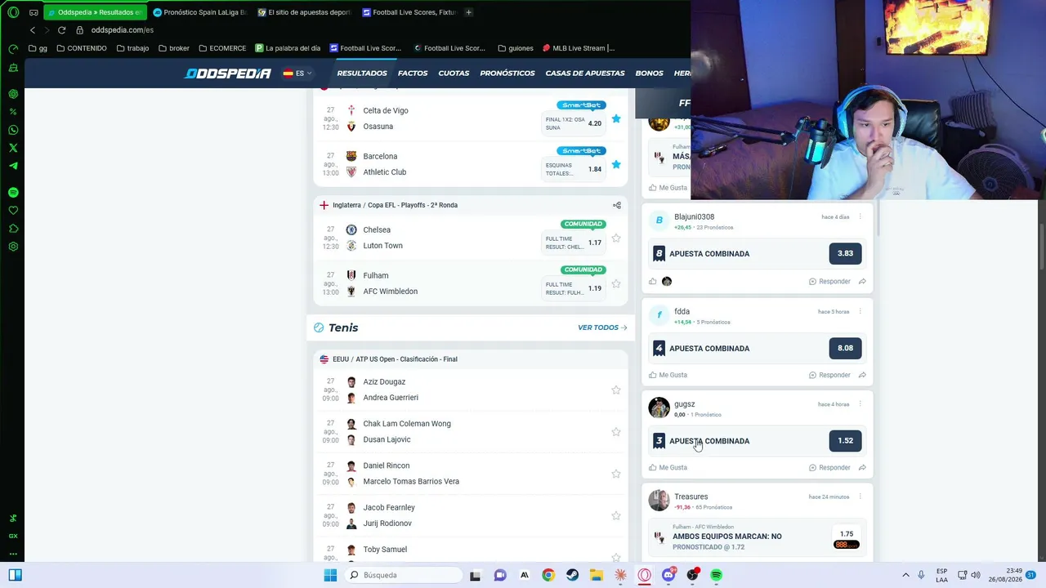Share the Copa EFL Playoffs league block

click(617, 205)
